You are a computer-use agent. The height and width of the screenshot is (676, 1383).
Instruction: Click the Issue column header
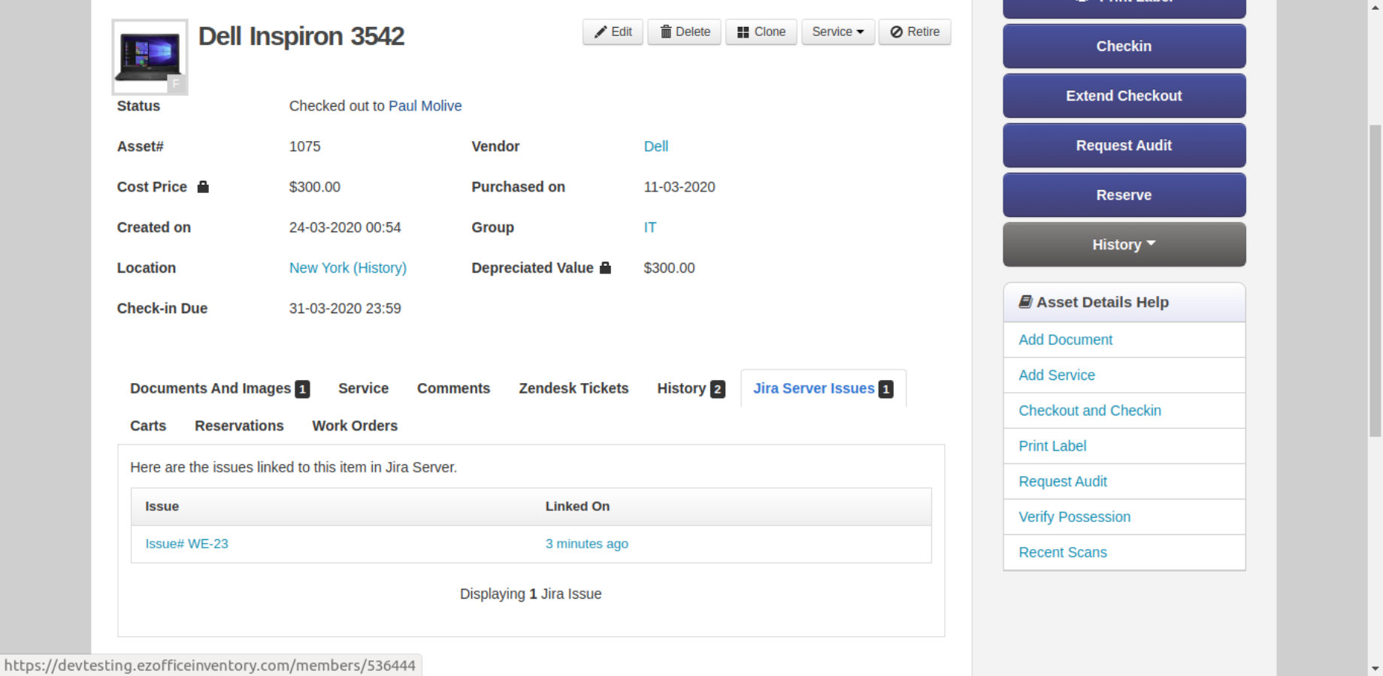(162, 506)
